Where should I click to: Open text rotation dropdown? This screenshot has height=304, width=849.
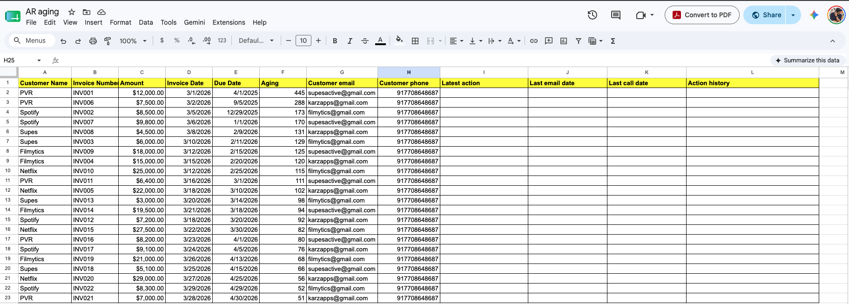[x=514, y=41]
